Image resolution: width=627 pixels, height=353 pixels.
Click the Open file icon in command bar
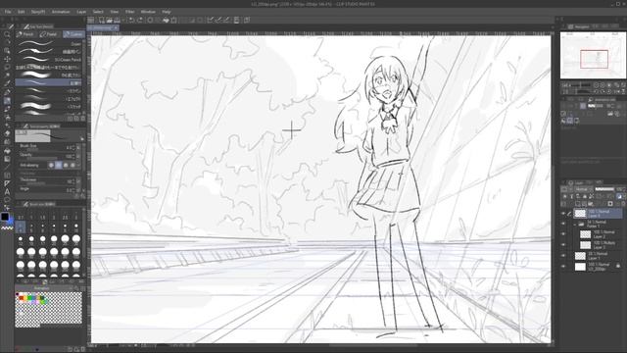coord(109,20)
